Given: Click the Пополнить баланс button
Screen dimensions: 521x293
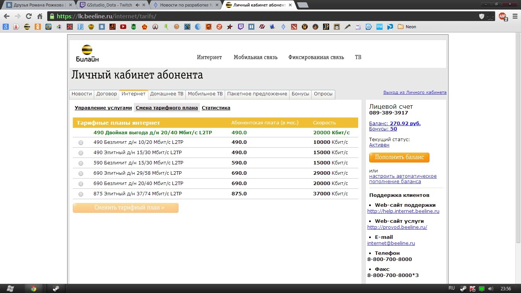Looking at the screenshot, I should pos(399,157).
